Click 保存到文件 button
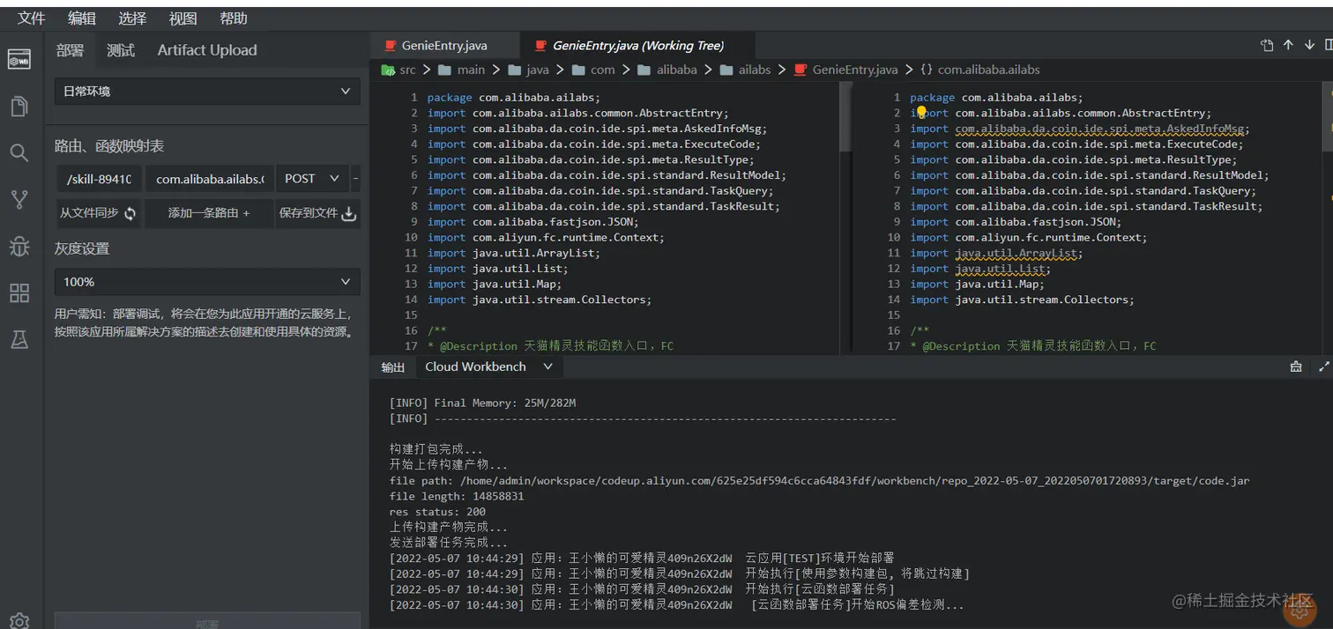Screen dimensions: 1333x629 click(x=317, y=213)
